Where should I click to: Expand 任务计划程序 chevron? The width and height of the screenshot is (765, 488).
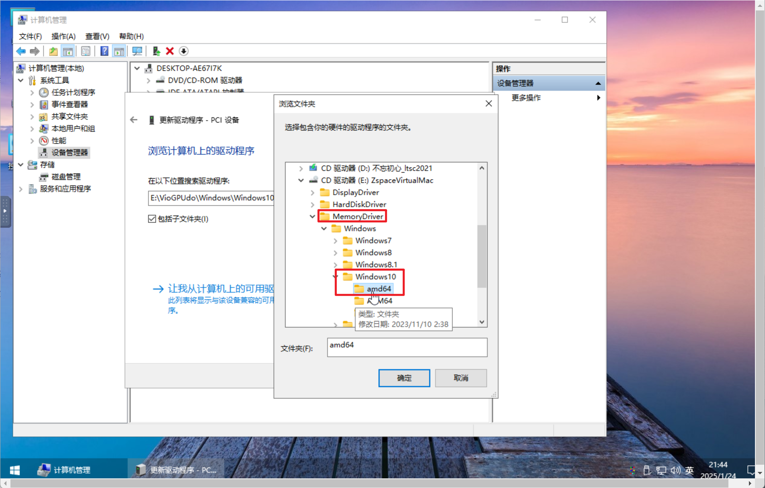[32, 92]
